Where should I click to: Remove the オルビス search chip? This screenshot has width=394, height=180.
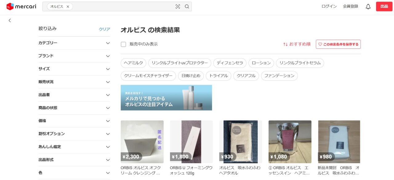[x=68, y=6]
